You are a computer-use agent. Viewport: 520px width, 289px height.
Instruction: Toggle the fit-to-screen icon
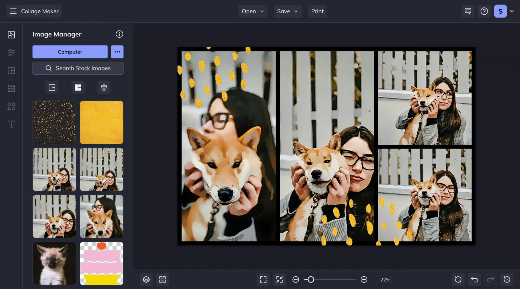click(x=263, y=279)
